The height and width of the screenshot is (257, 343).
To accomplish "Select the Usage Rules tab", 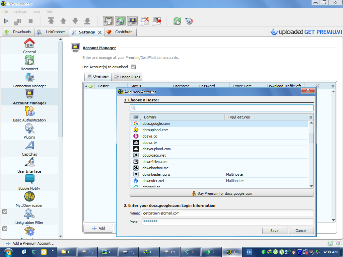I will click(127, 77).
